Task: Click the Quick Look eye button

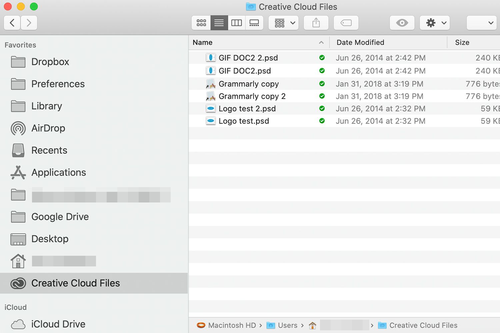Action: (402, 23)
